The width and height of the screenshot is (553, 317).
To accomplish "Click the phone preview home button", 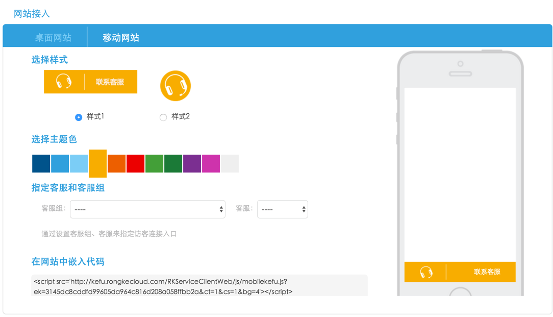I will coord(460,293).
